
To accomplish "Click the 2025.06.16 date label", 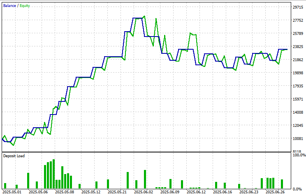I will click(x=223, y=192).
